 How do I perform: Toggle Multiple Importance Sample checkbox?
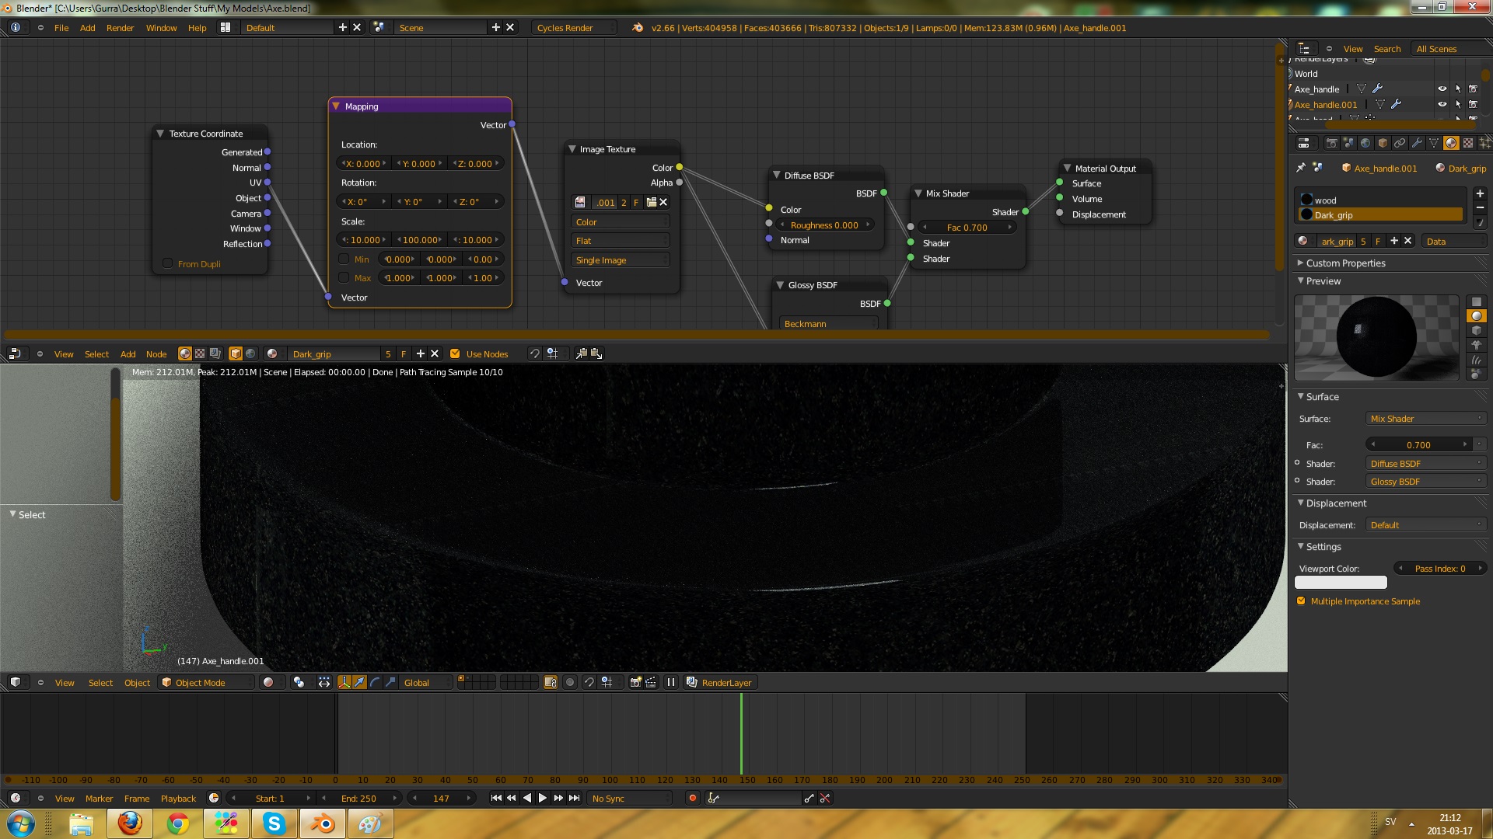1301,601
